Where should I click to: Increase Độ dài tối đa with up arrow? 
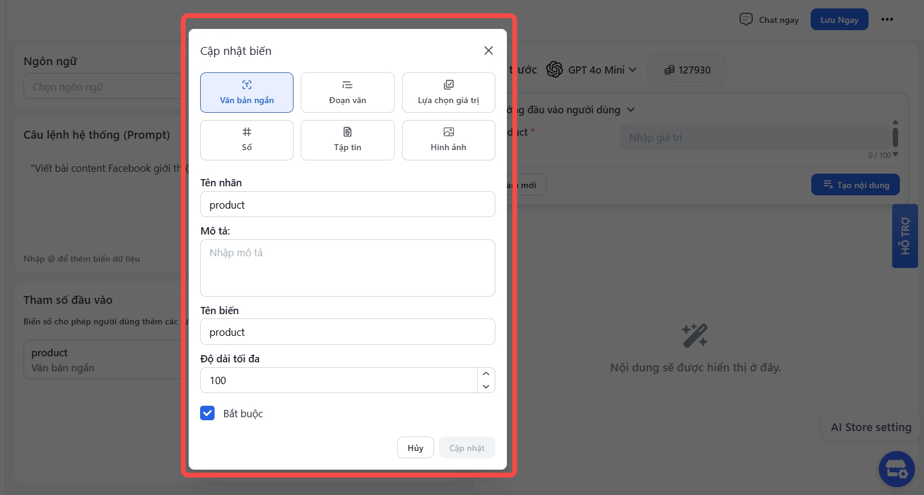pyautogui.click(x=486, y=374)
